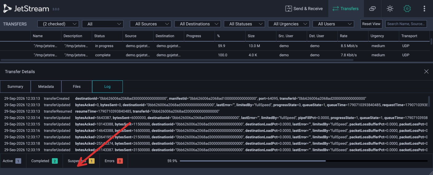
Task: Select the in progress transfer row
Action: coord(215,46)
